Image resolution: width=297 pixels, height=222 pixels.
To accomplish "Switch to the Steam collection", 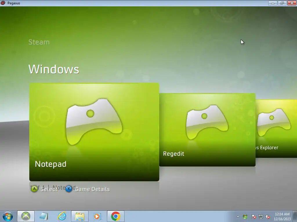I will [x=39, y=42].
